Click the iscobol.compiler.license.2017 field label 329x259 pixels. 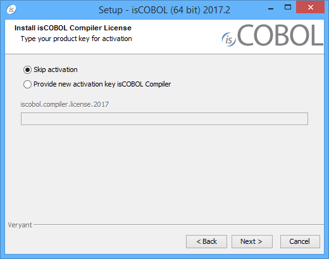(65, 104)
